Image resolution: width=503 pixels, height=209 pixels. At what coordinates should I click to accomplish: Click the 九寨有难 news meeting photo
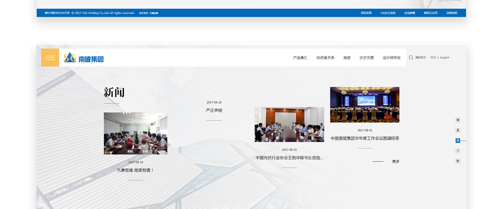[135, 133]
